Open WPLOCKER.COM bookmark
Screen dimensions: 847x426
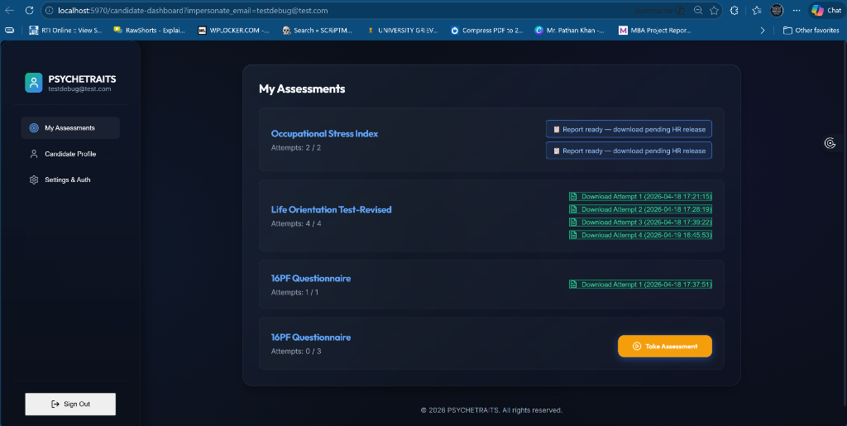click(233, 31)
